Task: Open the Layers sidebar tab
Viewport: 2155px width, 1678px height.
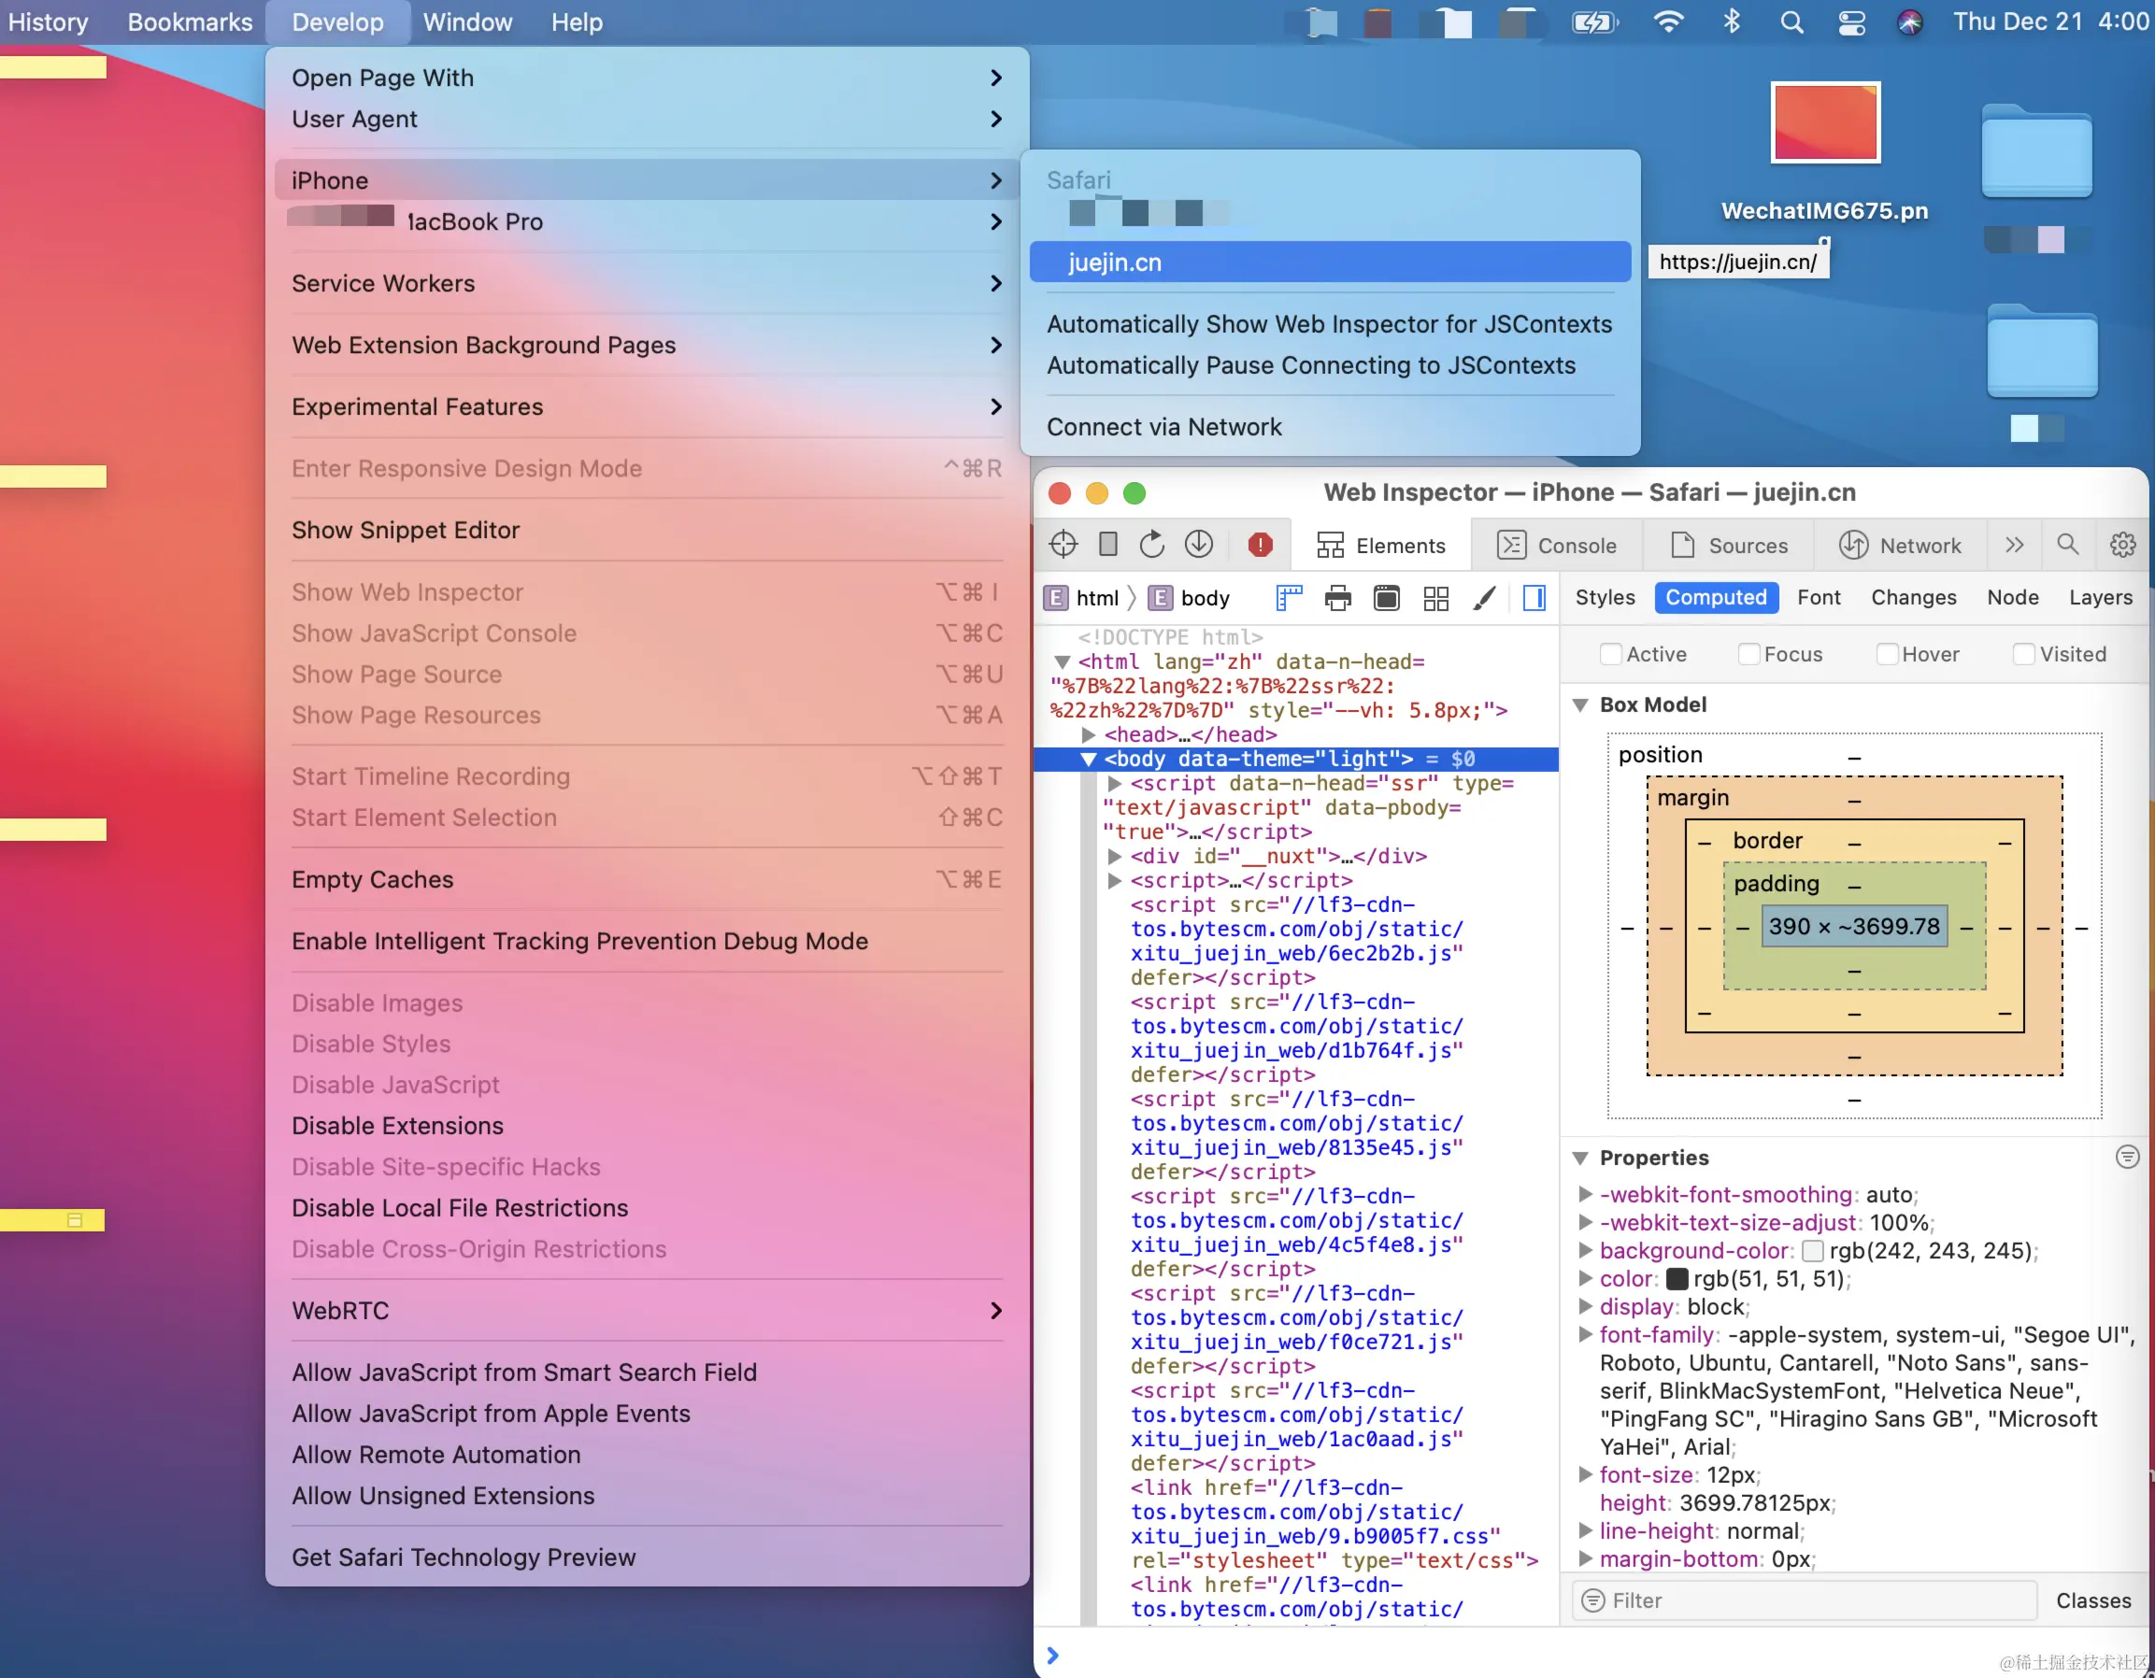Action: coord(2100,597)
